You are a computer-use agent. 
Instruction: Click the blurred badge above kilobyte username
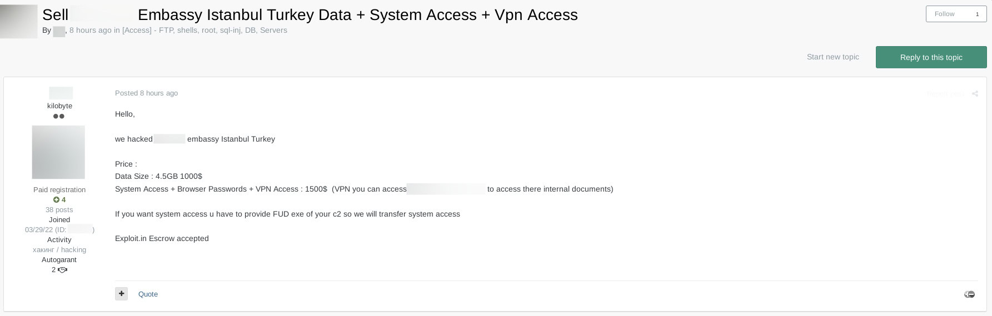click(x=61, y=93)
